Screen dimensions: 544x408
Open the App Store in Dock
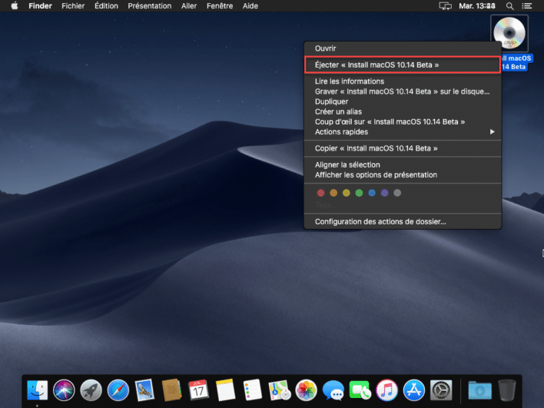pos(414,390)
